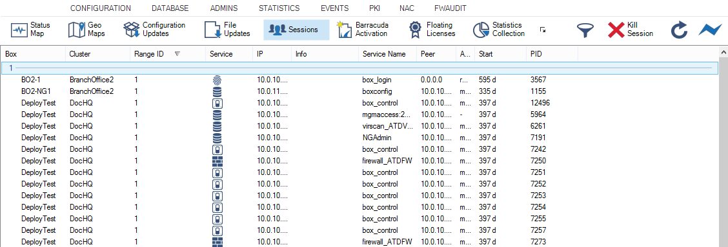Click fingerprint service icon in box_login row
The image size is (728, 247).
(x=217, y=80)
